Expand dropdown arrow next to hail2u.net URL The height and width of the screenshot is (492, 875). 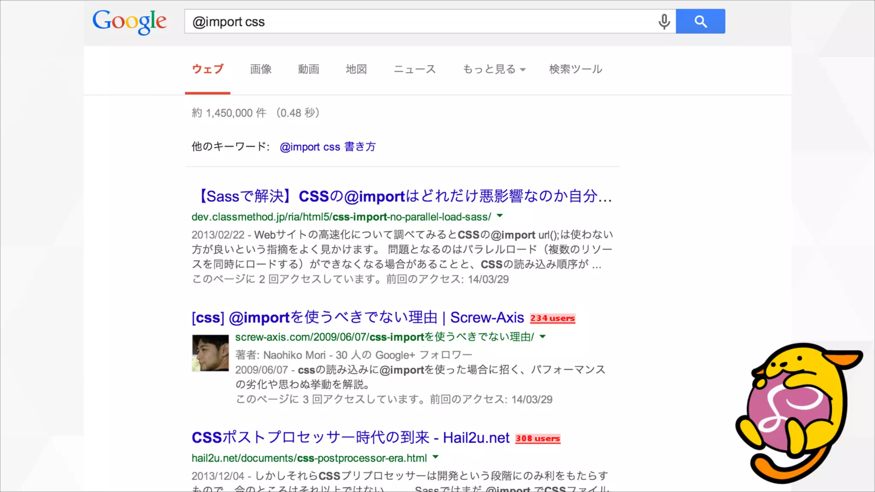[x=435, y=457]
